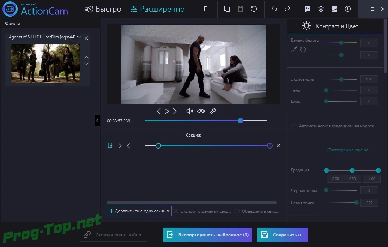
Task: Step to next frame in player
Action: 175,111
